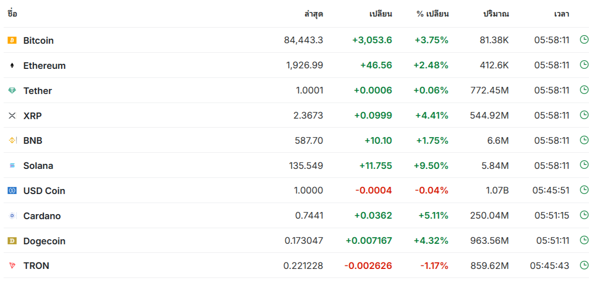Image resolution: width=589 pixels, height=281 pixels.
Task: Click the green Tether gem icon
Action: click(12, 90)
